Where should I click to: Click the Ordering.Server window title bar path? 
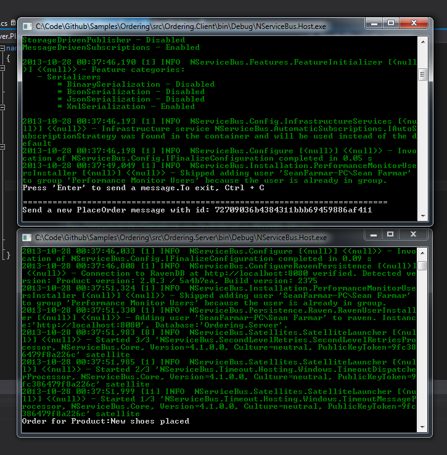(181, 238)
